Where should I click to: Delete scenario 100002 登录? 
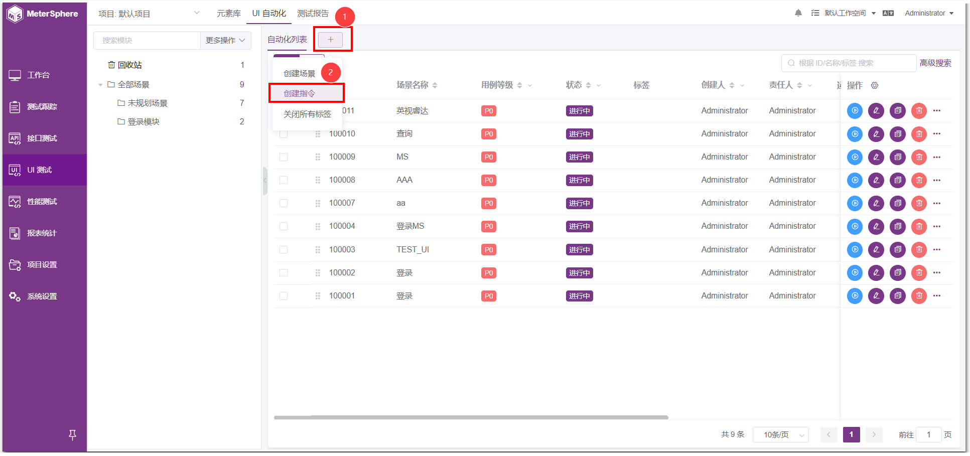pos(919,272)
